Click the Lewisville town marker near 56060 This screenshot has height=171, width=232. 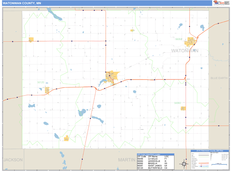(183, 109)
